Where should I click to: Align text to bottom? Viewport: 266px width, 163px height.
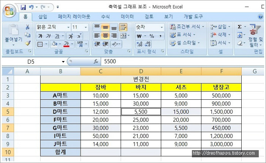click(x=114, y=27)
